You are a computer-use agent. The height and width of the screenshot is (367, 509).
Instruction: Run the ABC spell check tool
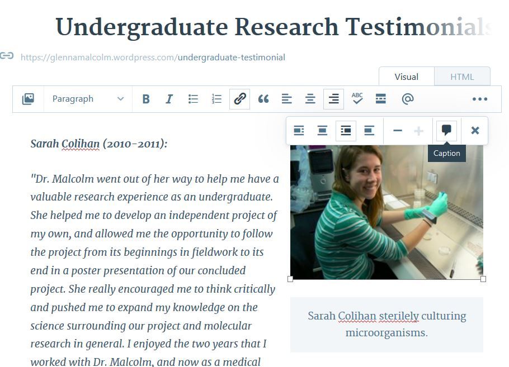click(357, 98)
